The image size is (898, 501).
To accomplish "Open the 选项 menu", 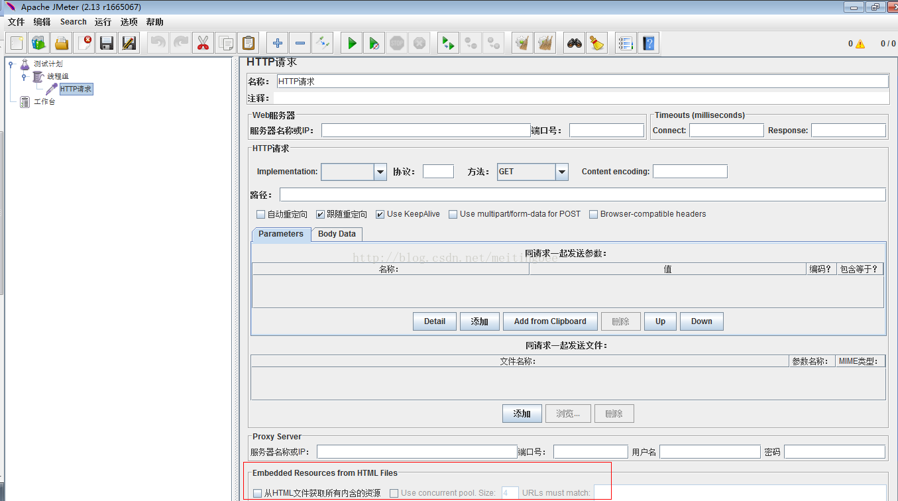I will tap(129, 22).
